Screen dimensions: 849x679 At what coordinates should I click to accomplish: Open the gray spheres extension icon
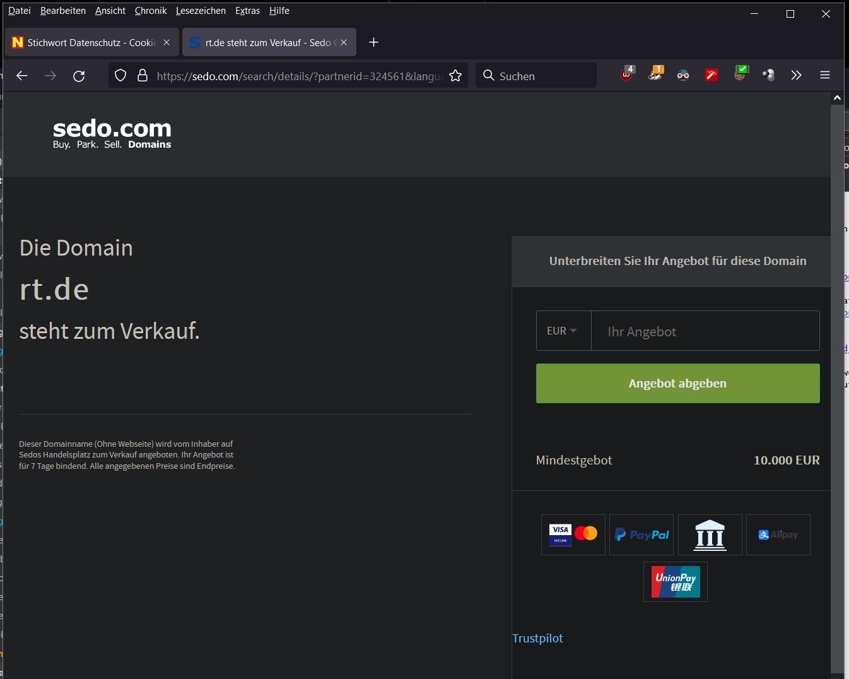pos(768,76)
